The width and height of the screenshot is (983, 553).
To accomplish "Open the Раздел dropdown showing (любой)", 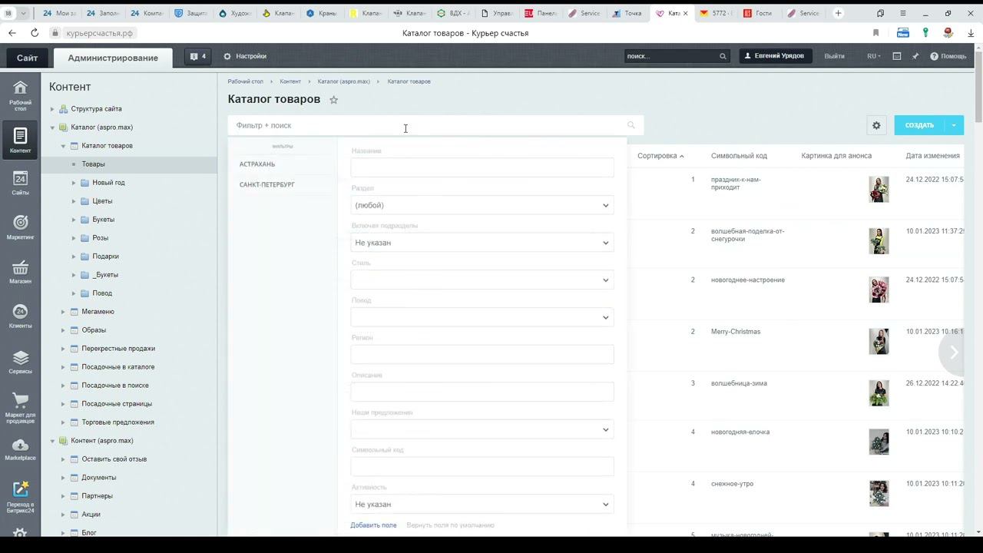I will [x=482, y=205].
